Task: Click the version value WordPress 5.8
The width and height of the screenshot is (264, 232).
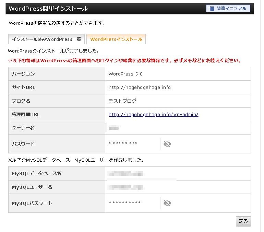Action: point(125,74)
